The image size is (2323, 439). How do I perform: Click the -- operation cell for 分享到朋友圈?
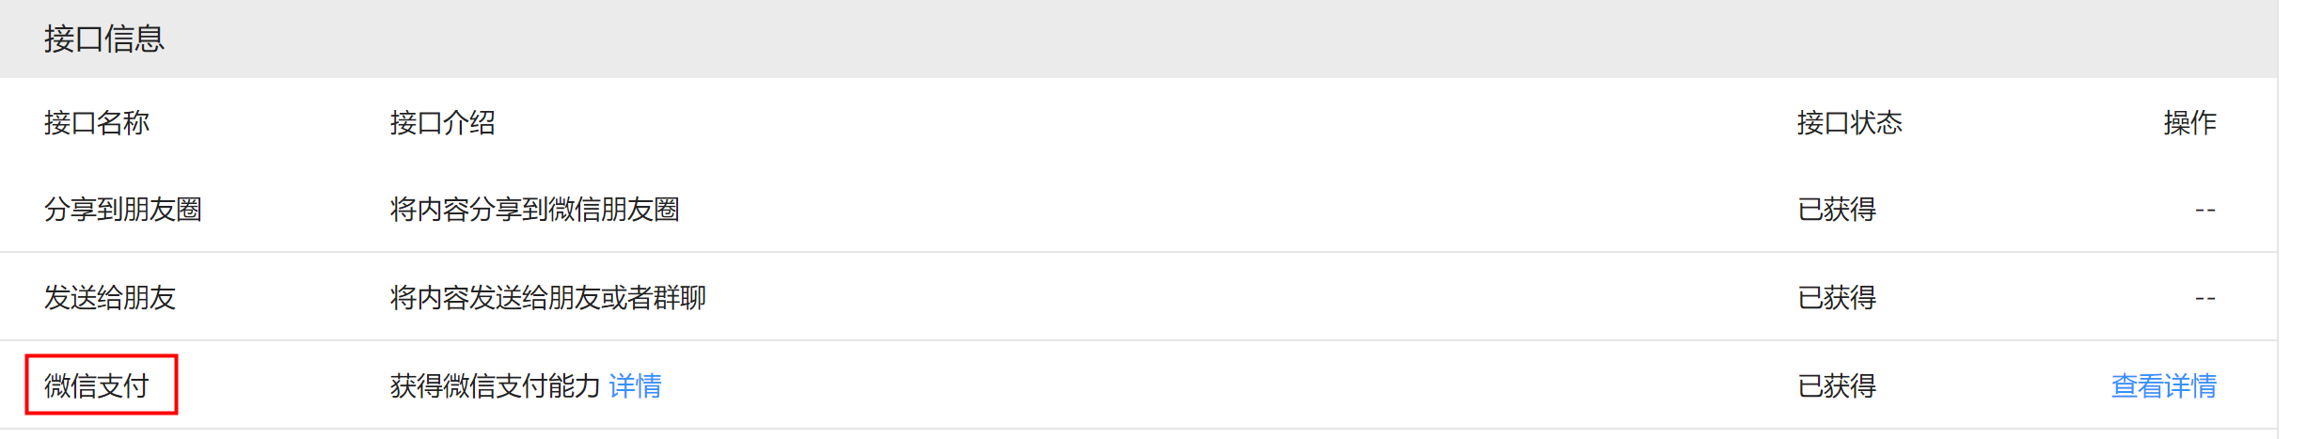2205,210
